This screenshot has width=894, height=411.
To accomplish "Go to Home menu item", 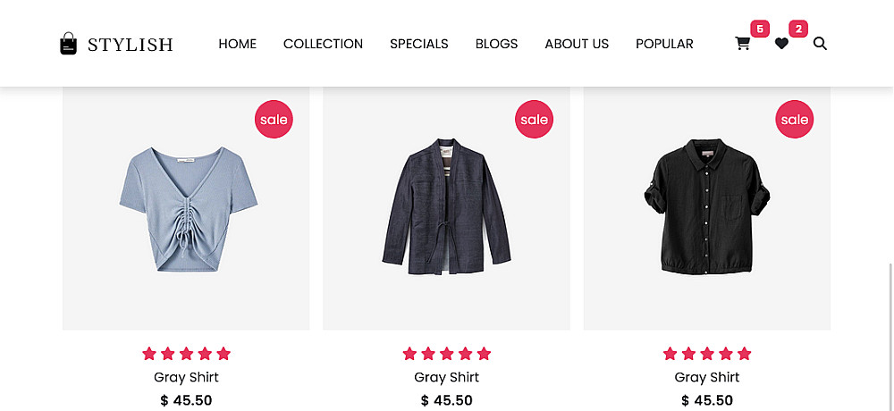I will [237, 44].
